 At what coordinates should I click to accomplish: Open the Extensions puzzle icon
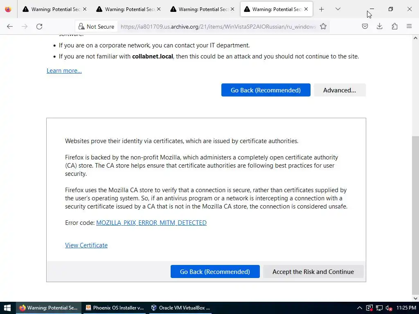coord(394,26)
